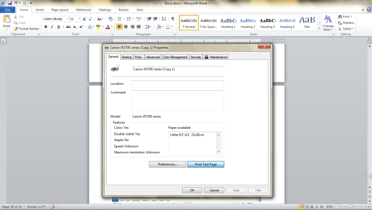Click Align Text Right icon
The width and height of the screenshot is (372, 210).
click(132, 27)
